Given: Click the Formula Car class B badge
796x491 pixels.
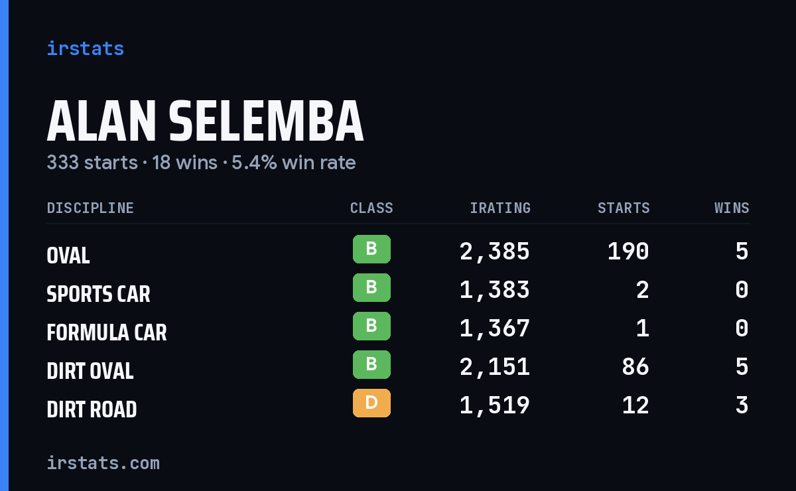Looking at the screenshot, I should point(371,326).
